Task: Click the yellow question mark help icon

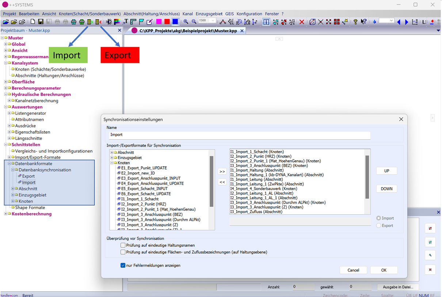Action: tap(355, 22)
